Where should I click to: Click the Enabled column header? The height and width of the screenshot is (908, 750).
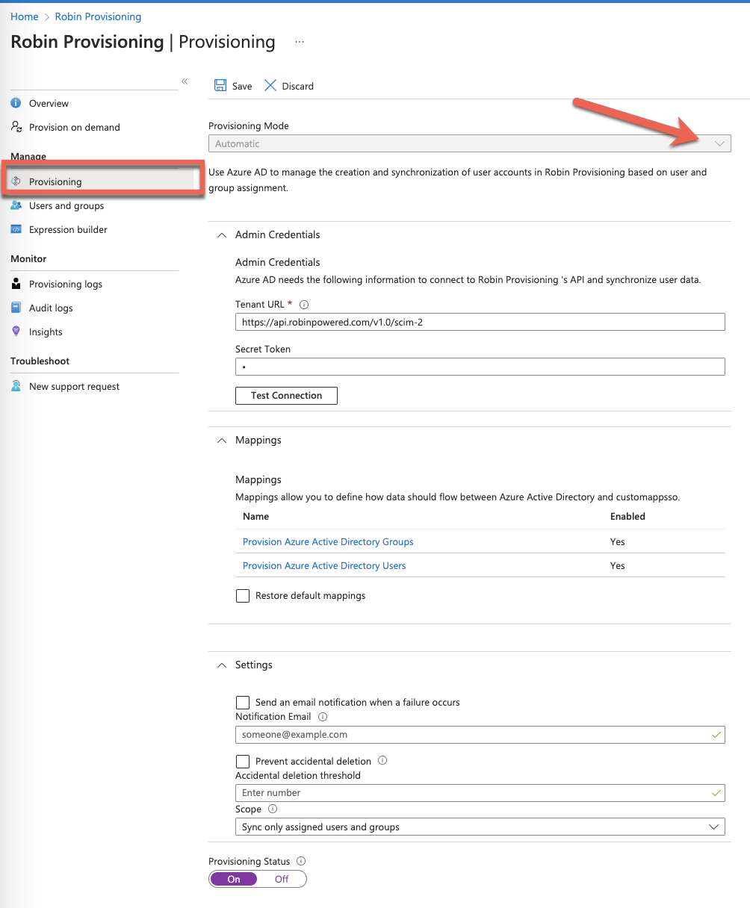627,517
